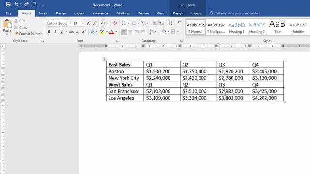Apply the Heading 2 style
The width and height of the screenshot is (310, 174).
tap(257, 27)
